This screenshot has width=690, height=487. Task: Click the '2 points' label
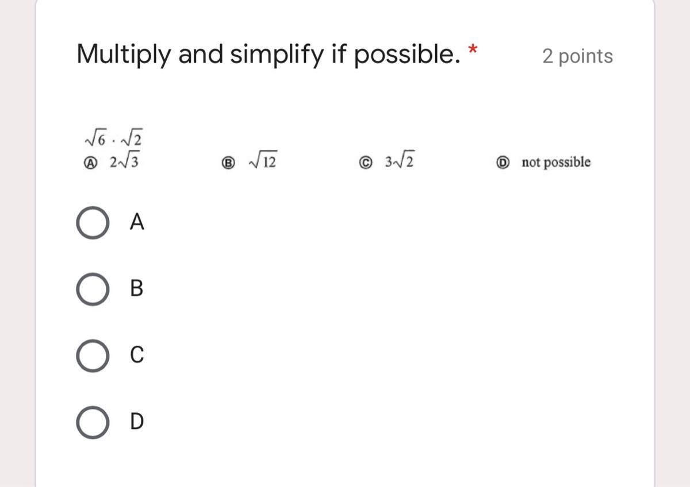577,56
